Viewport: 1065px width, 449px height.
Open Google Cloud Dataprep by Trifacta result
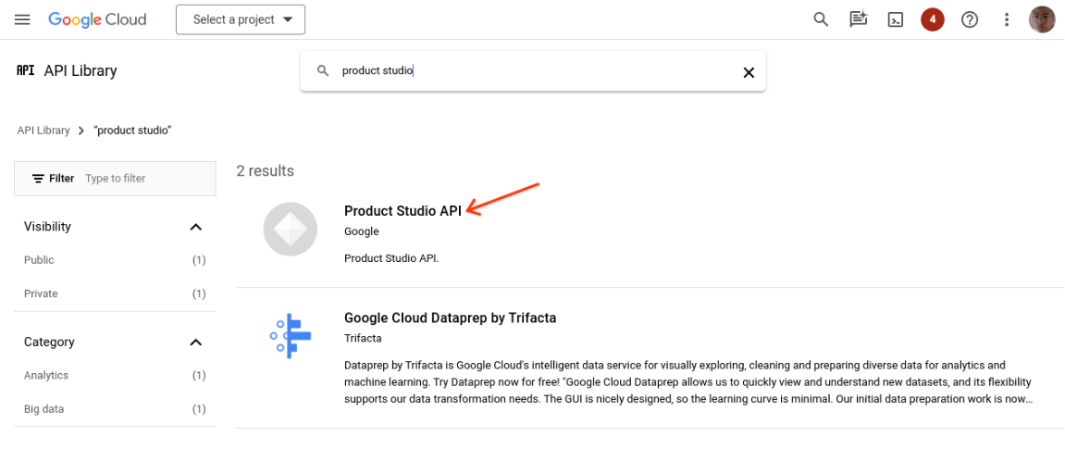pos(450,318)
